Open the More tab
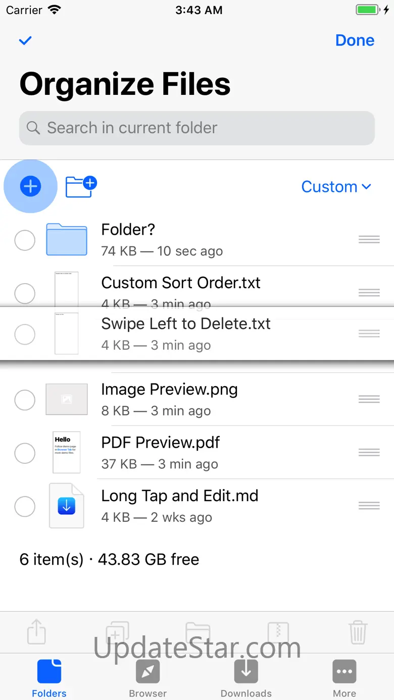 tap(344, 678)
